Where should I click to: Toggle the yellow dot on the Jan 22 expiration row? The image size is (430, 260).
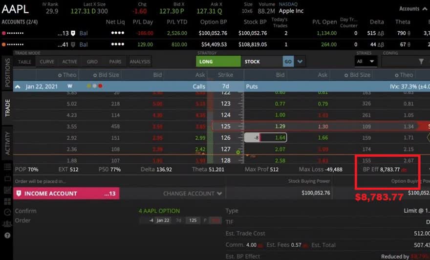pos(89,86)
